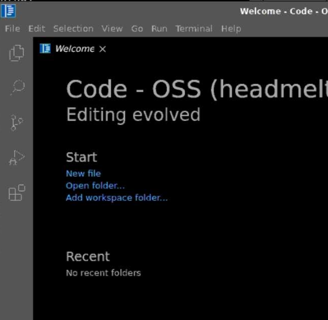Close the Welcome tab
The height and width of the screenshot is (320, 328).
[102, 49]
